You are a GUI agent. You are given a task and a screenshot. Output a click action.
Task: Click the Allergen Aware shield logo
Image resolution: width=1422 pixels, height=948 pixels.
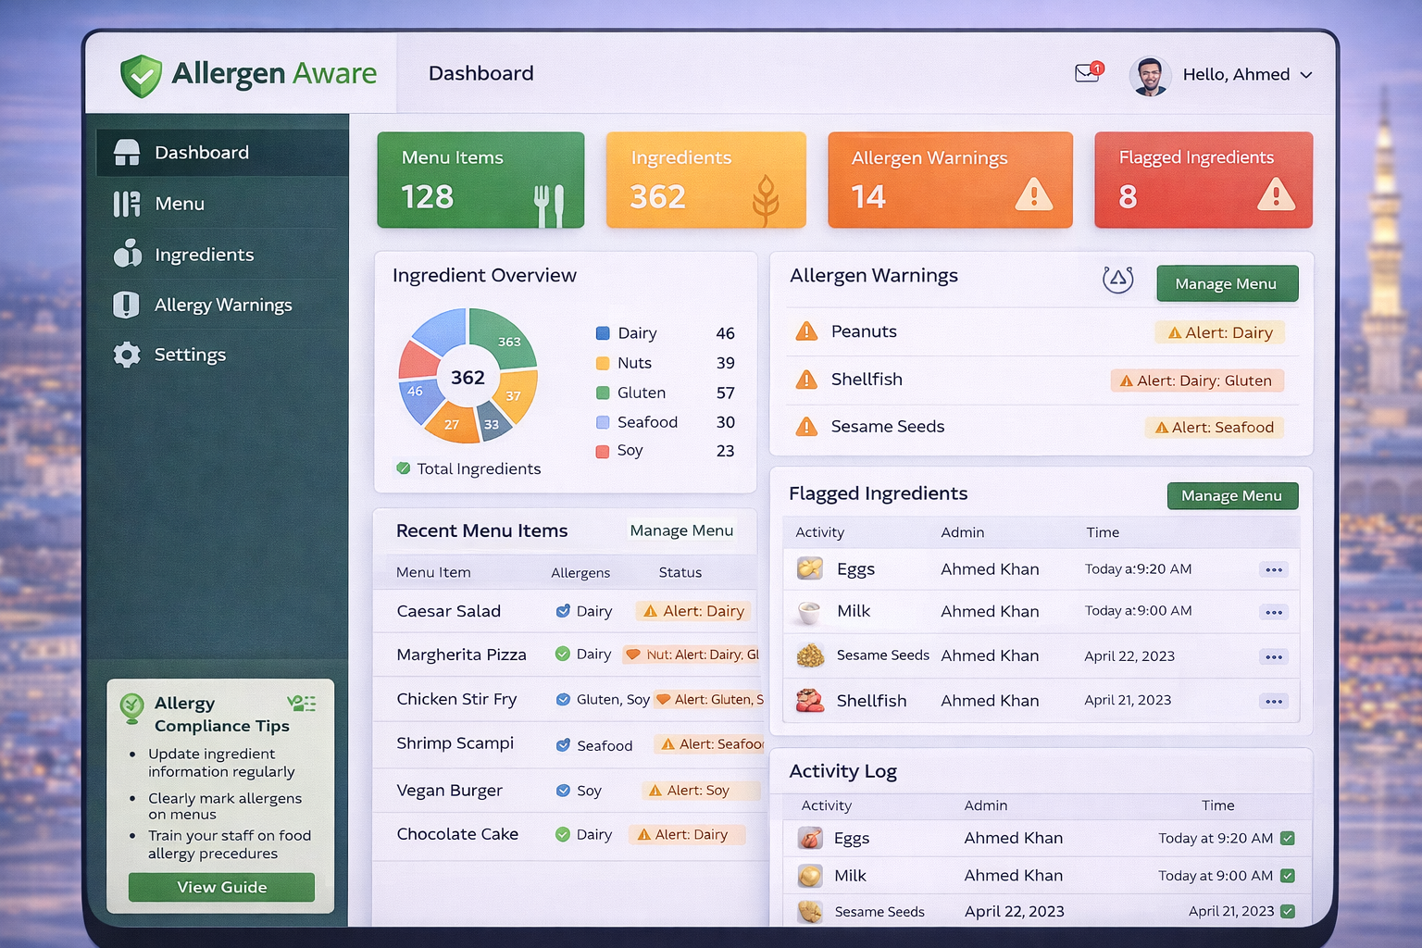[142, 75]
